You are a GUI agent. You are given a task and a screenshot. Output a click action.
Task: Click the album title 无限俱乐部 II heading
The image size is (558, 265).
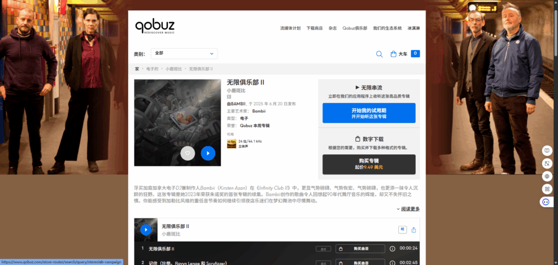pyautogui.click(x=246, y=83)
